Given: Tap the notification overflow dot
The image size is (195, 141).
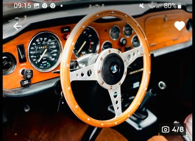Looking at the screenshot, I should pos(61,6).
